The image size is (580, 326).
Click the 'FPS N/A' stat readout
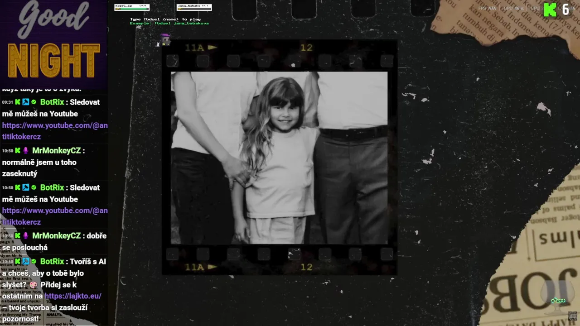pyautogui.click(x=487, y=8)
